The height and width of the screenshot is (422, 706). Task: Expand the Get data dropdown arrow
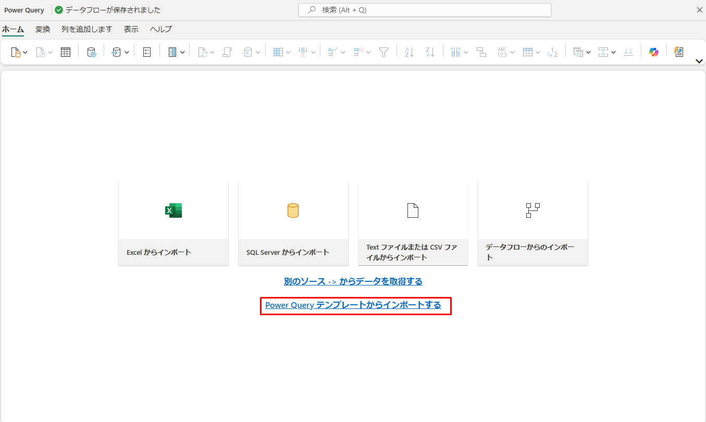pyautogui.click(x=26, y=52)
